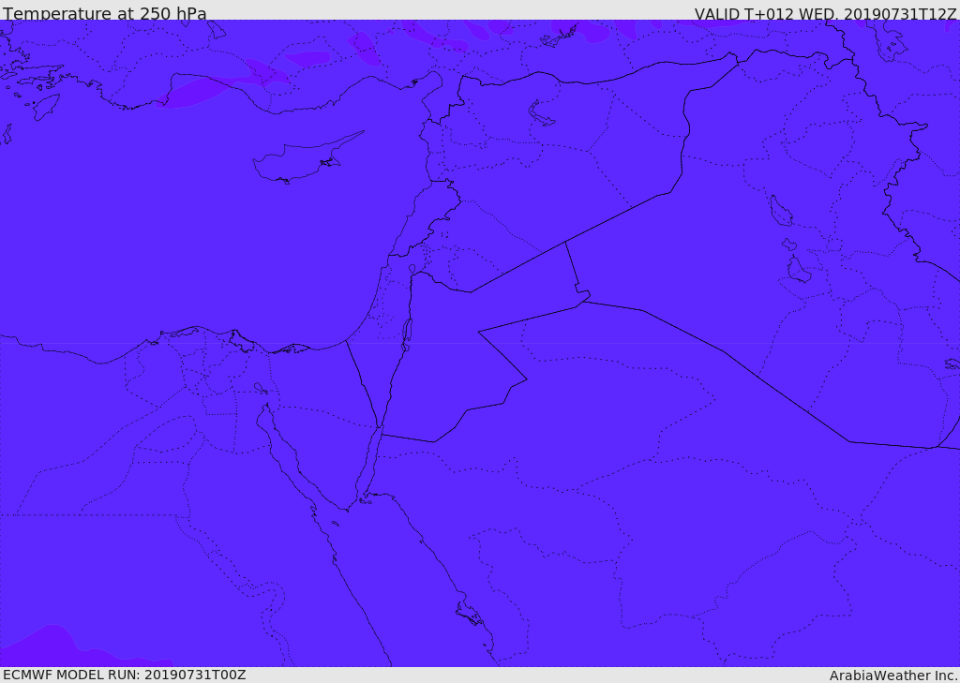Click the 'ArabiaWeather Inc' credit text
This screenshot has height=683, width=960.
point(892,676)
